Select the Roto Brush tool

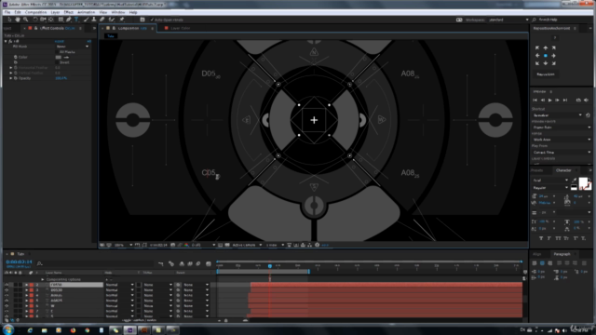(112, 20)
